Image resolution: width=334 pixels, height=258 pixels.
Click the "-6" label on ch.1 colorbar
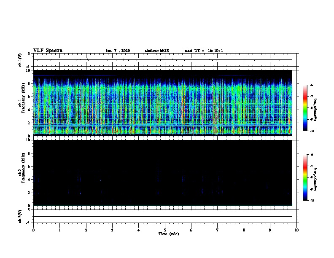point(311,85)
